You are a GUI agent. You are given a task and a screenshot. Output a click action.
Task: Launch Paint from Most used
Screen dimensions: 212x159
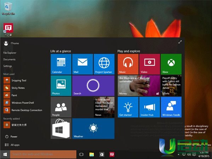point(10,95)
